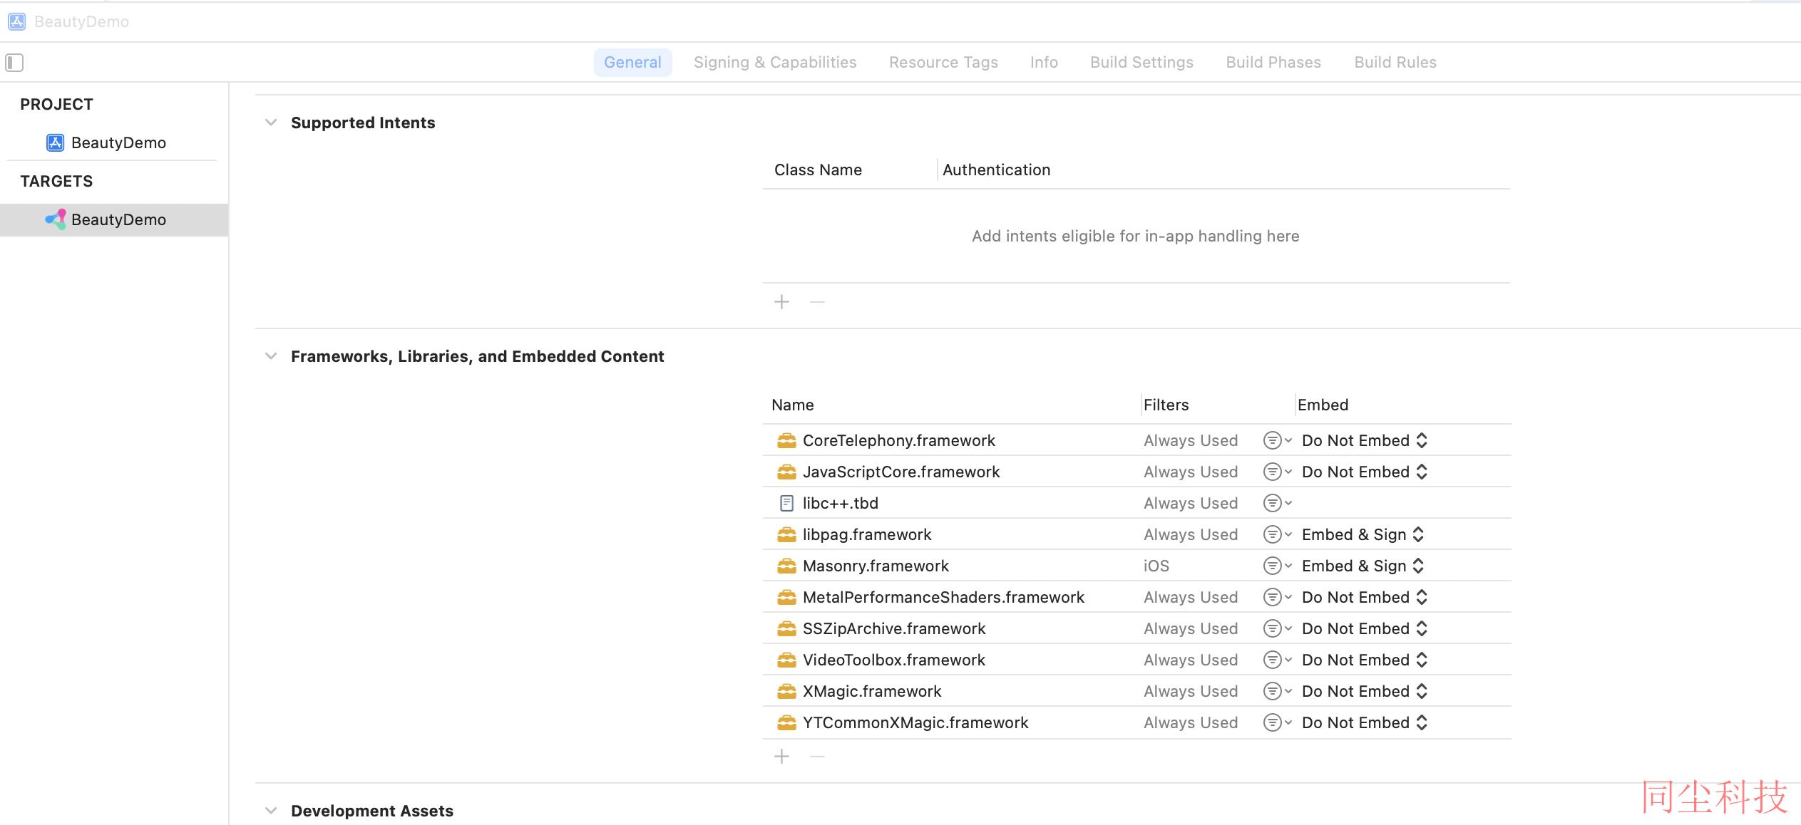The width and height of the screenshot is (1801, 825).
Task: Open the Resource Tags tab
Action: (943, 63)
